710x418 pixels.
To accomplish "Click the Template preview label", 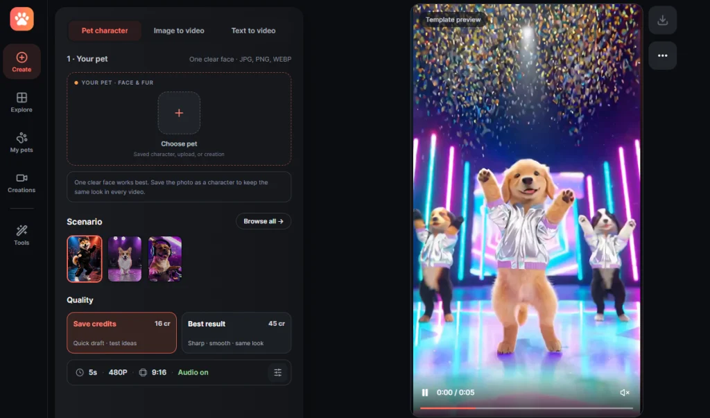I will 453,20.
